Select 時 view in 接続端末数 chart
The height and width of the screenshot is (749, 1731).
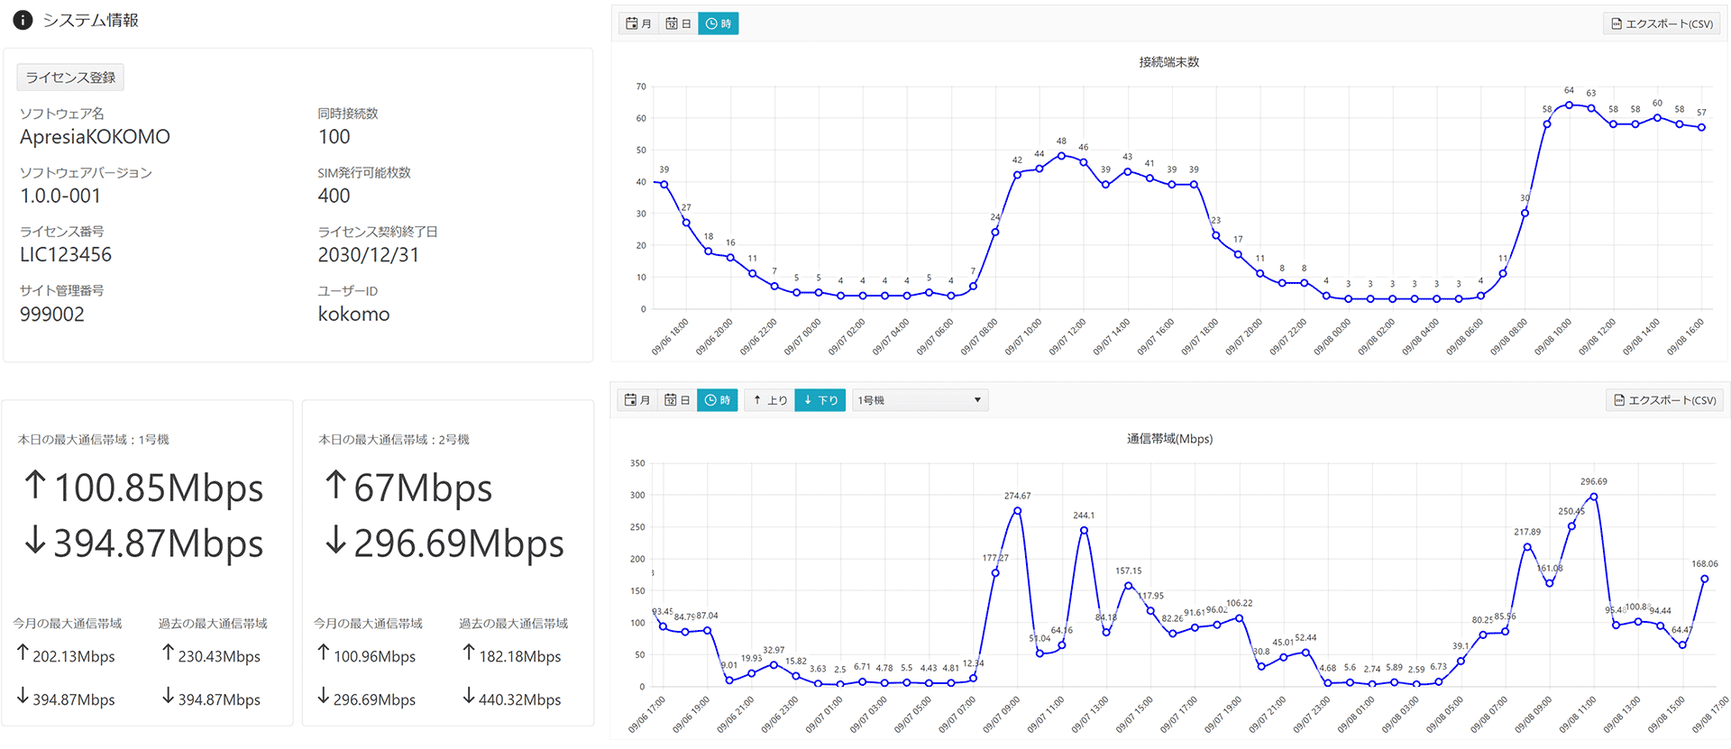click(719, 23)
